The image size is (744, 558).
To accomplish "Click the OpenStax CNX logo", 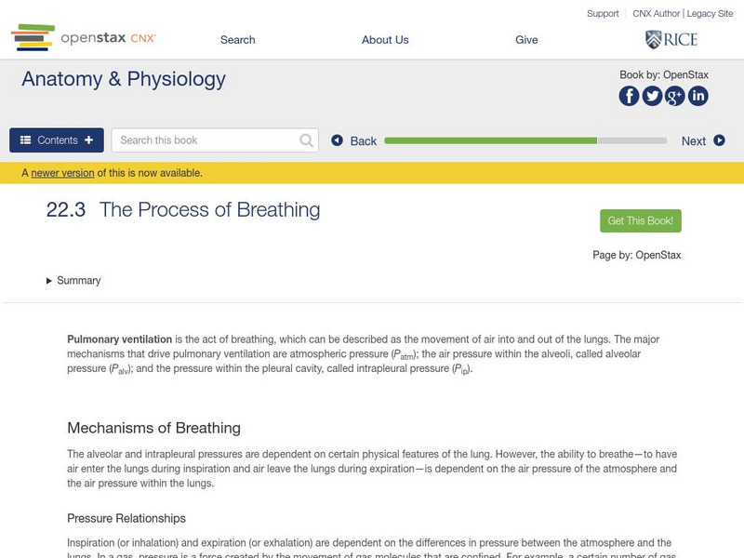I will 84,39.
